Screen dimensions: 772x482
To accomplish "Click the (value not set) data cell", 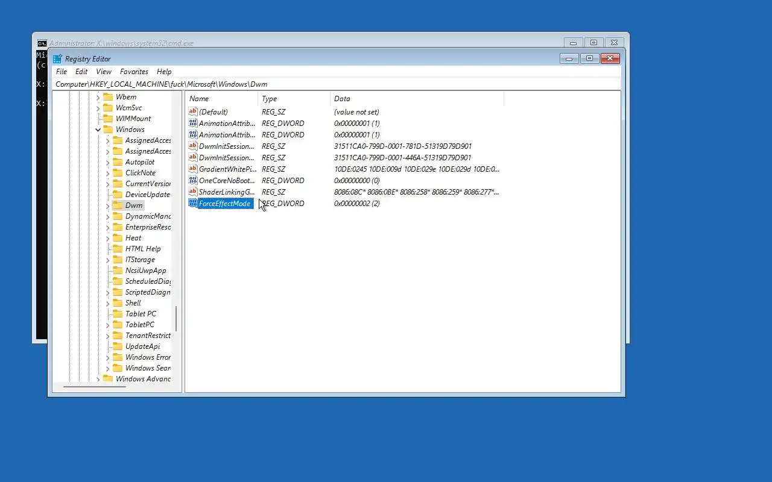I will pos(356,112).
